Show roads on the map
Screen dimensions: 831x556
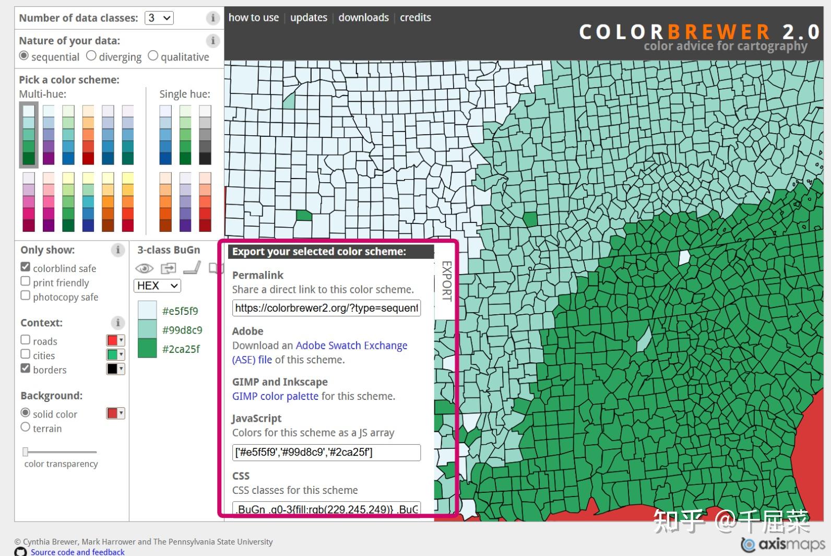[x=25, y=340]
